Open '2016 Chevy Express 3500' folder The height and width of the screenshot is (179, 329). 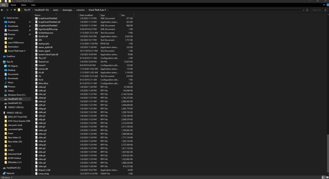(19, 121)
